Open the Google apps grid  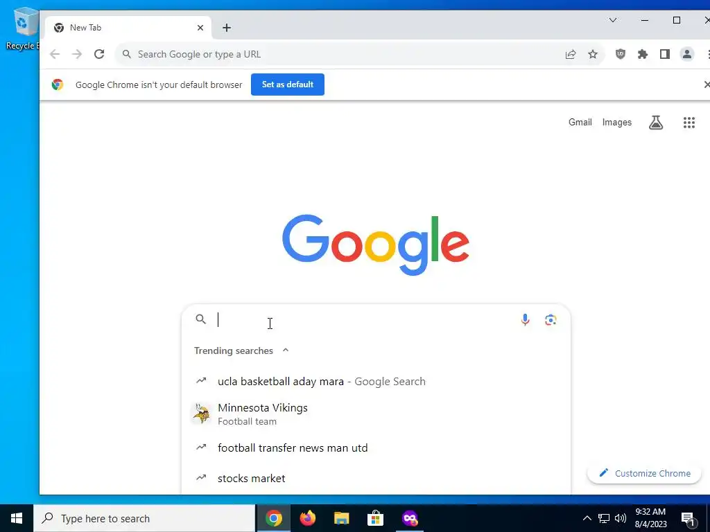pyautogui.click(x=689, y=123)
